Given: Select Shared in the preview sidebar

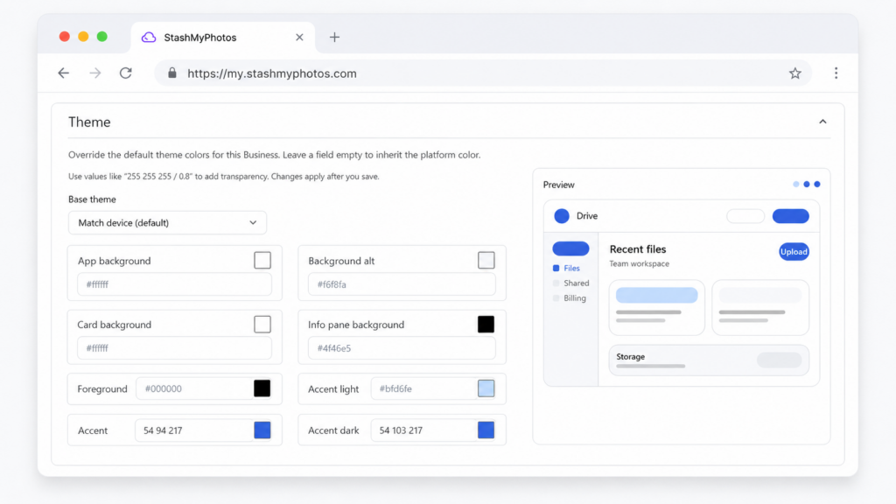Looking at the screenshot, I should (x=570, y=283).
